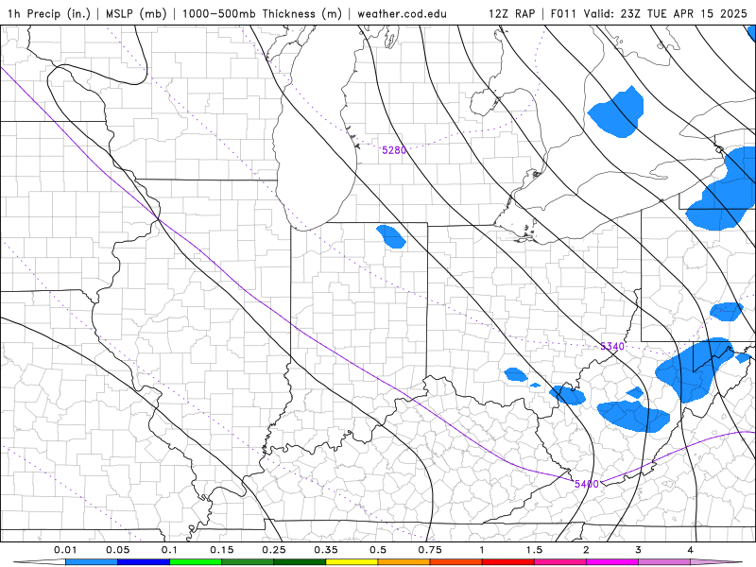Image resolution: width=756 pixels, height=567 pixels.
Task: Click the '0.01' color bar value
Action: (65, 550)
